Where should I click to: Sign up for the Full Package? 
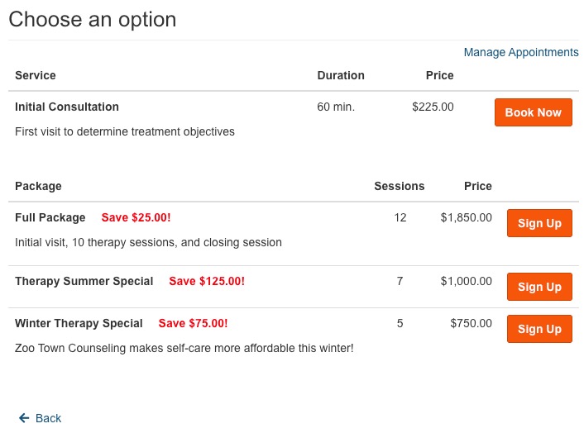coord(539,223)
